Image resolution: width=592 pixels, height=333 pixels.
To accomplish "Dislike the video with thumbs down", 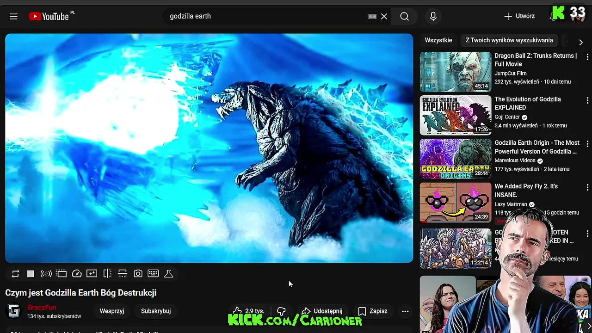I will (281, 311).
